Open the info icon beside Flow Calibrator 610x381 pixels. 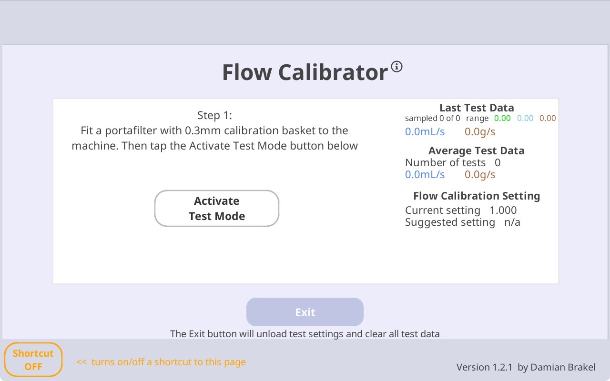396,66
